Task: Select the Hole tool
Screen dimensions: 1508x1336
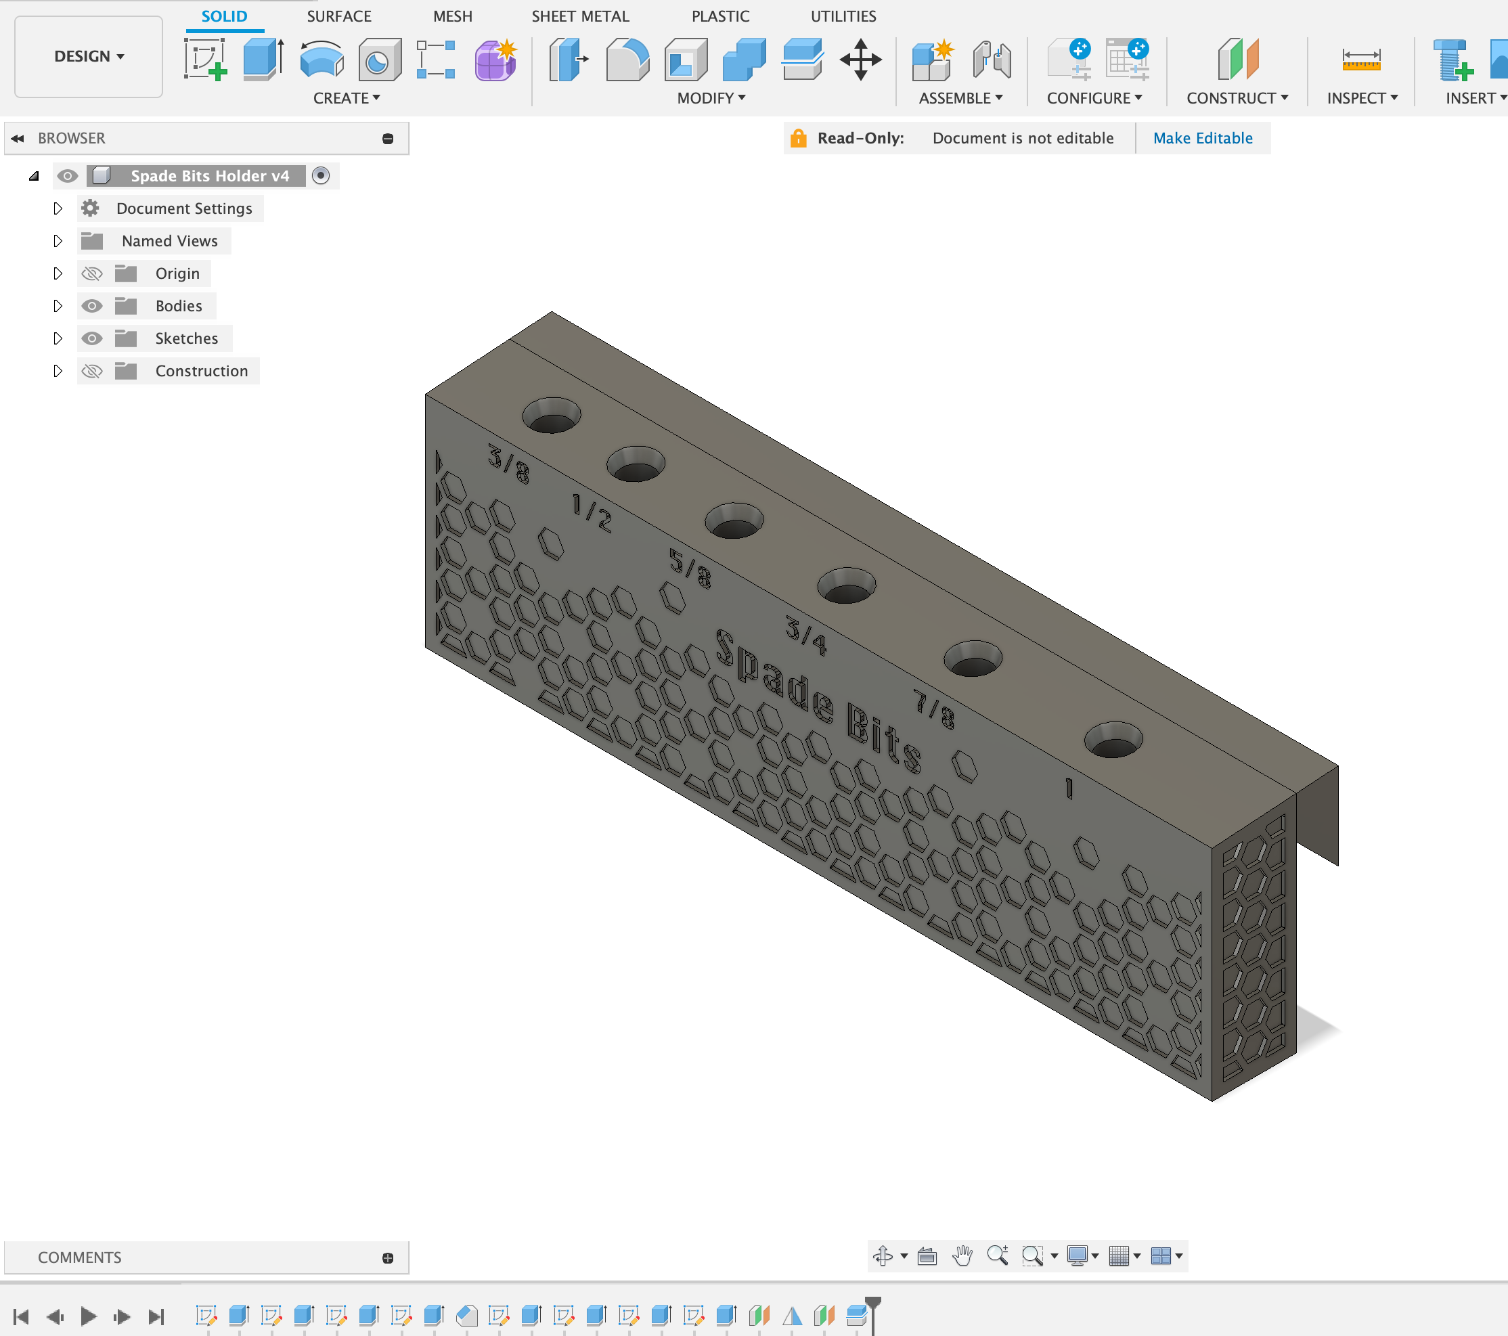Action: 380,60
